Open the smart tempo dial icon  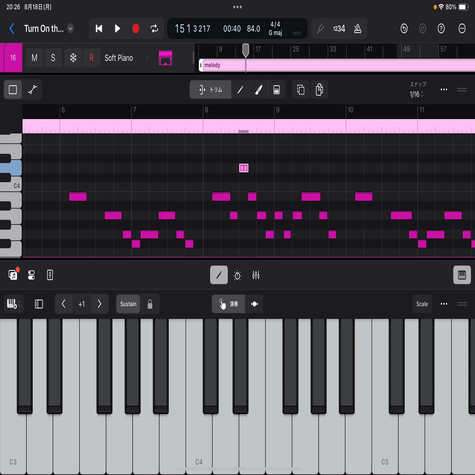(237, 275)
